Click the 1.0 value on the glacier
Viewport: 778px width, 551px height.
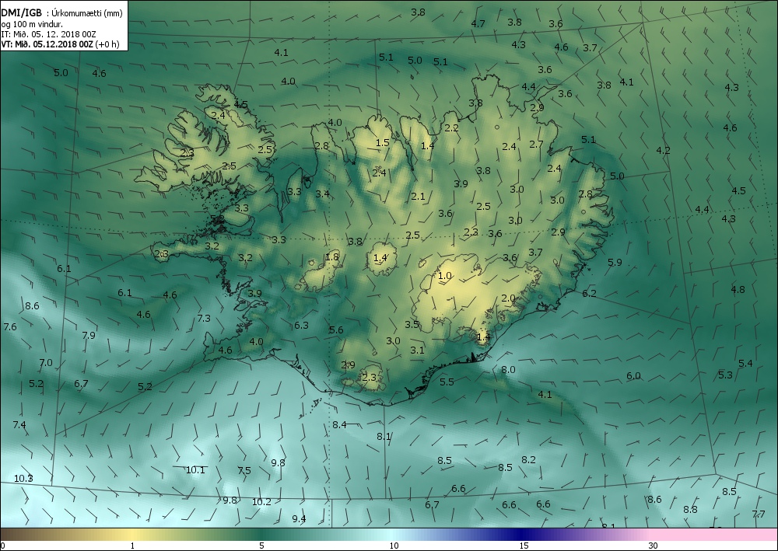pyautogui.click(x=445, y=275)
